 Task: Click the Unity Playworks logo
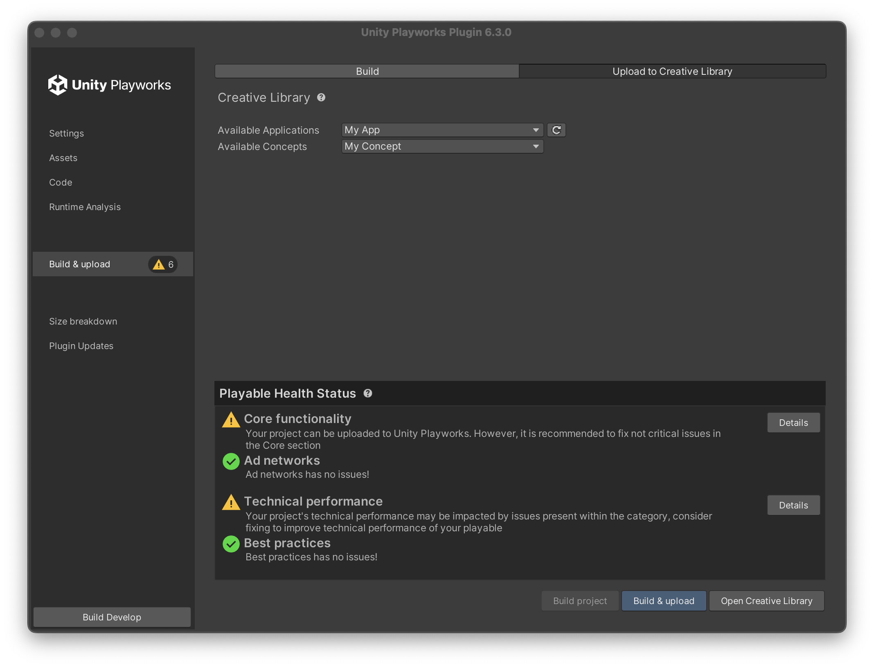tap(109, 85)
